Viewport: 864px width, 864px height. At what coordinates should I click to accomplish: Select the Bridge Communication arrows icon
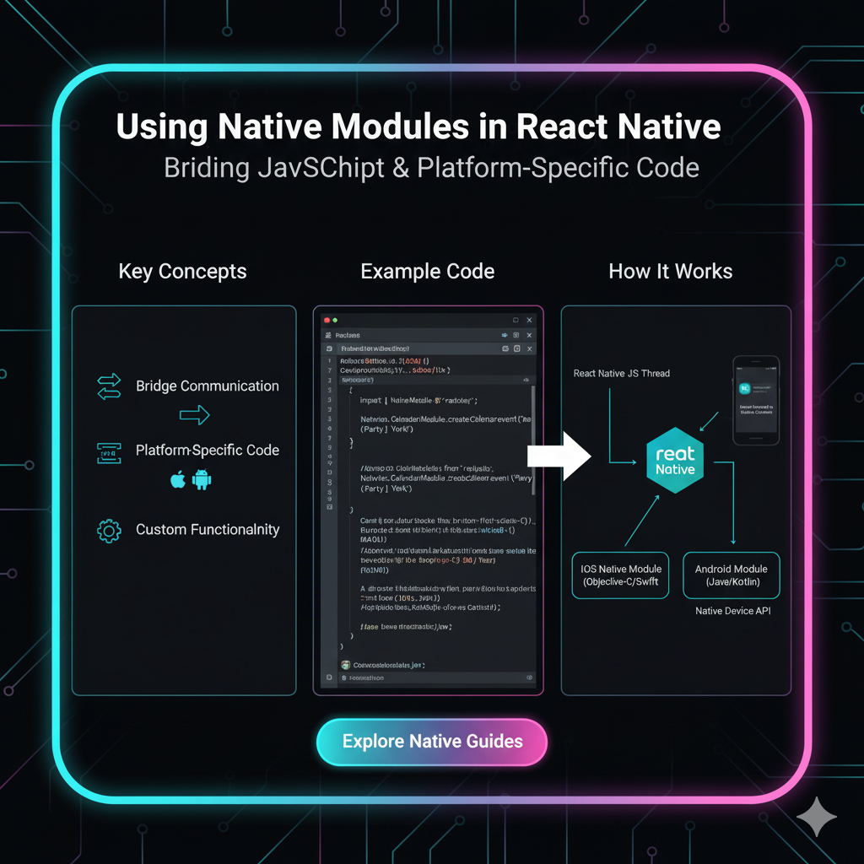point(110,386)
